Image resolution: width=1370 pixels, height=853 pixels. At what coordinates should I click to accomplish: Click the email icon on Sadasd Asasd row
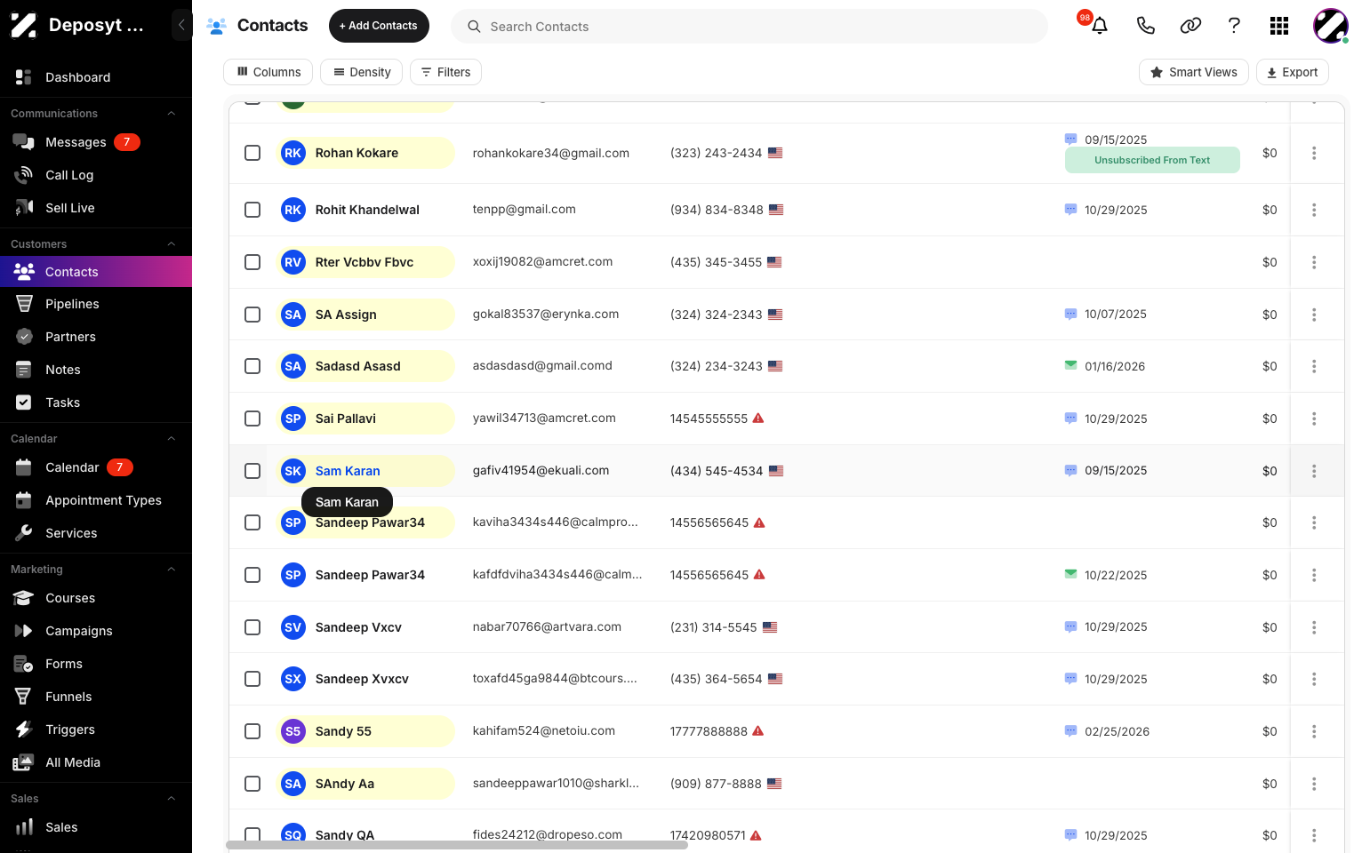(1070, 365)
